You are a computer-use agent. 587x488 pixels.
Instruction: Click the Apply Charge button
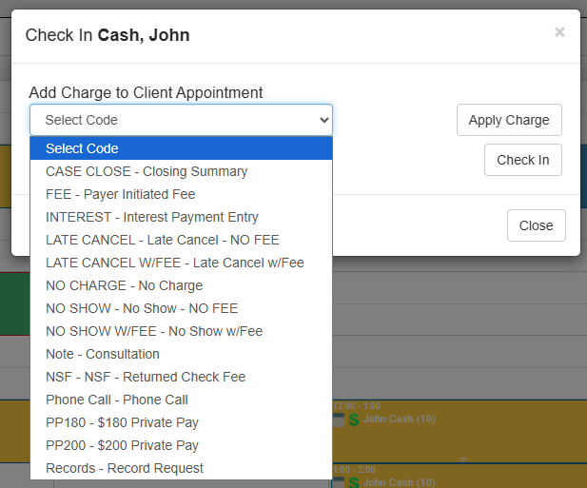click(509, 120)
